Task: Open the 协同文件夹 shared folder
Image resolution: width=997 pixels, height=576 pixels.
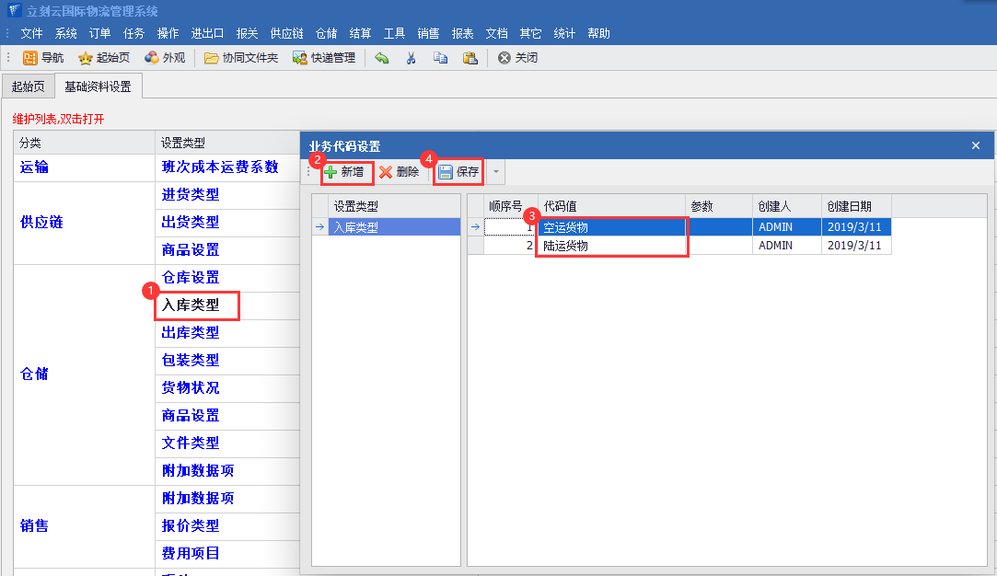Action: point(240,58)
